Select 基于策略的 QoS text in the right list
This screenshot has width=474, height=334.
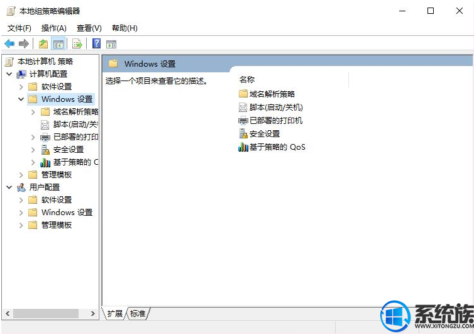277,147
